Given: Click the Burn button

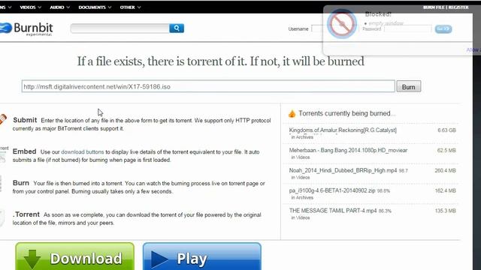Looking at the screenshot, I should tap(409, 87).
